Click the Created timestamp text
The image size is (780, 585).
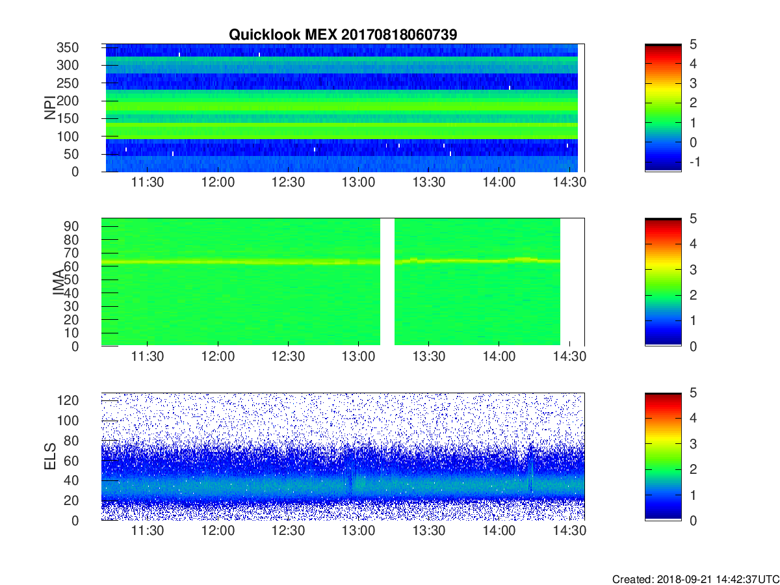(x=695, y=579)
